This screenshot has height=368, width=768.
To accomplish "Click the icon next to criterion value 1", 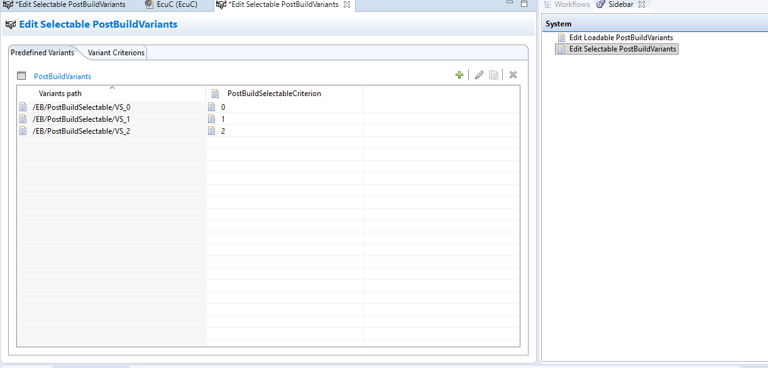I will point(212,119).
